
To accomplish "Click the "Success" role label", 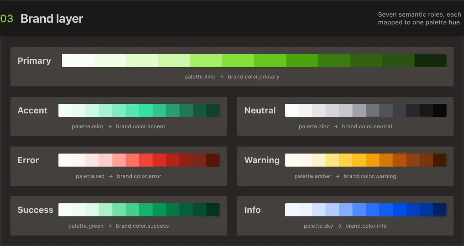I will click(35, 210).
